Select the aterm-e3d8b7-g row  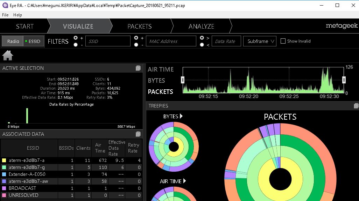coord(71,167)
